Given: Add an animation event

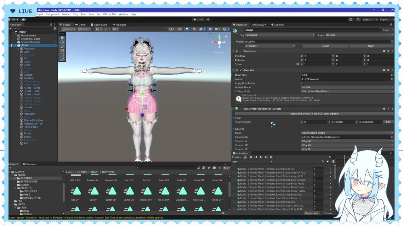Looking at the screenshot, I should click(333, 162).
